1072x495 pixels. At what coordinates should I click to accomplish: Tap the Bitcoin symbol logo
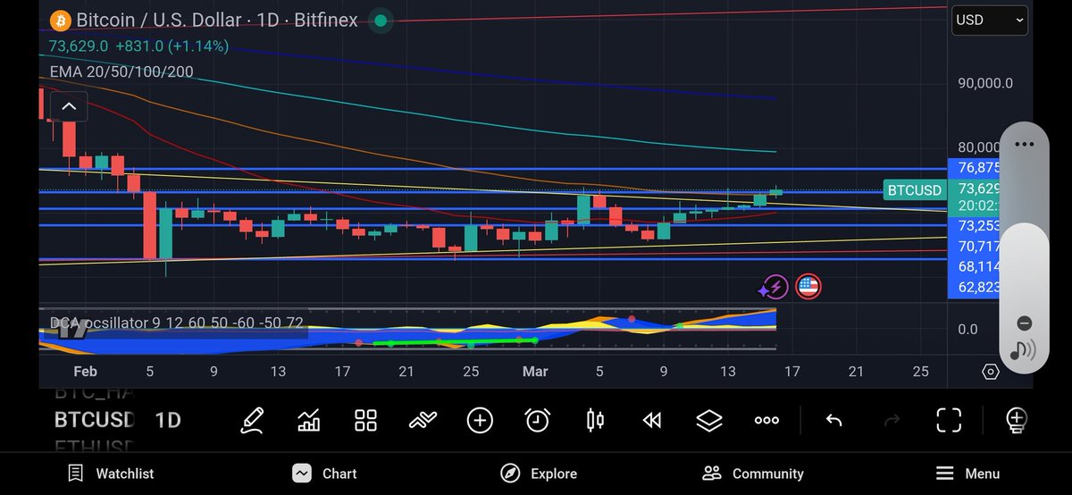[61, 20]
